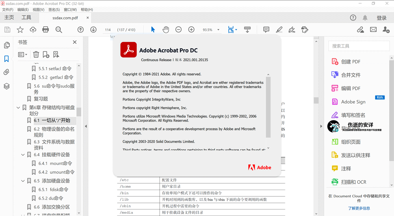Close the ssdax.com.pdf tab
Viewport: 394px width, 216px height.
tap(88, 18)
